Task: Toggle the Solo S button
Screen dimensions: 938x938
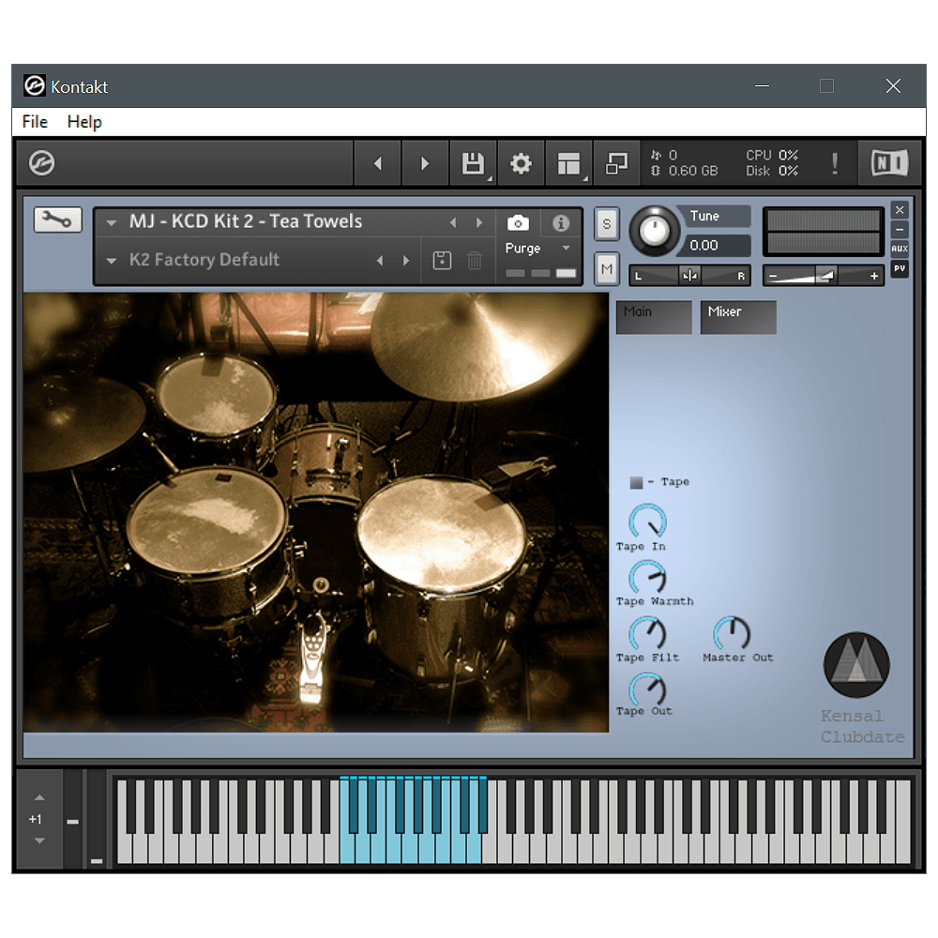Action: click(x=607, y=224)
